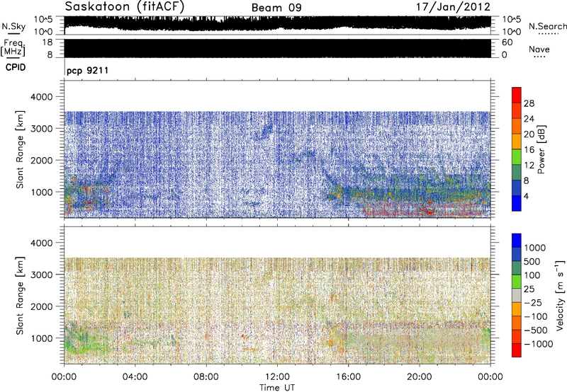Click '4000' on power panel range axis
The width and height of the screenshot is (567, 392).
[42, 97]
